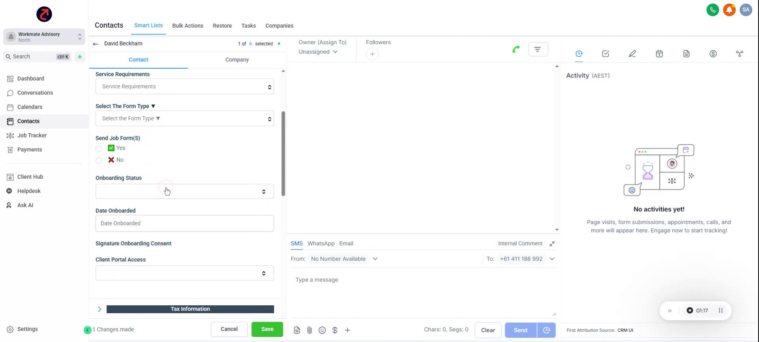This screenshot has height=342, width=759.
Task: Pause the screen recording
Action: click(721, 310)
